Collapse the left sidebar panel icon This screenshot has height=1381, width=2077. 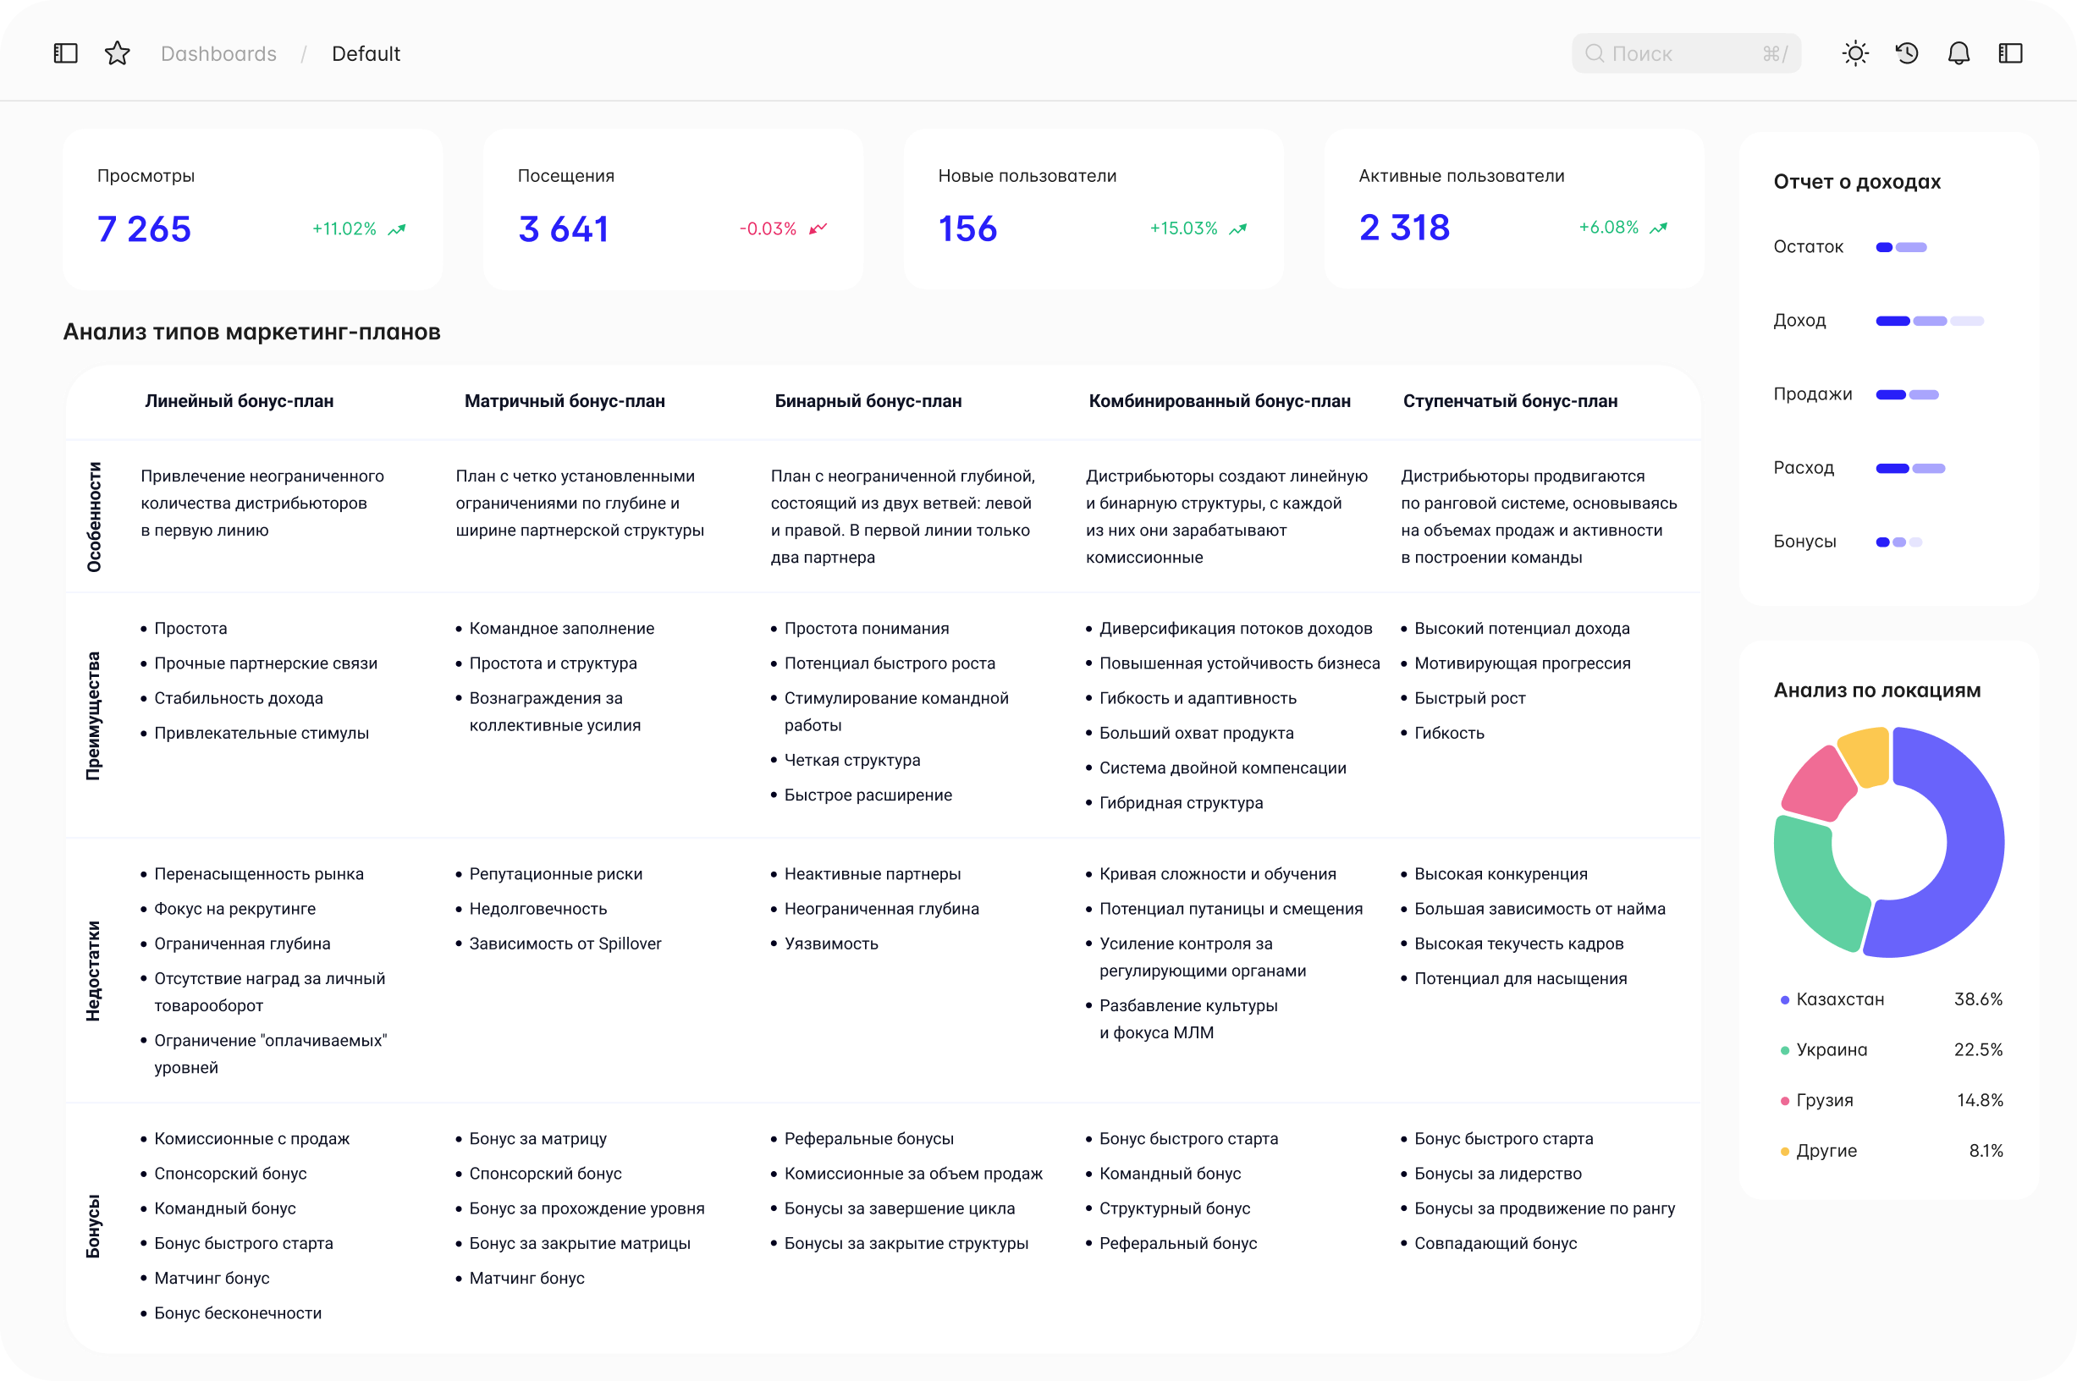[x=64, y=52]
